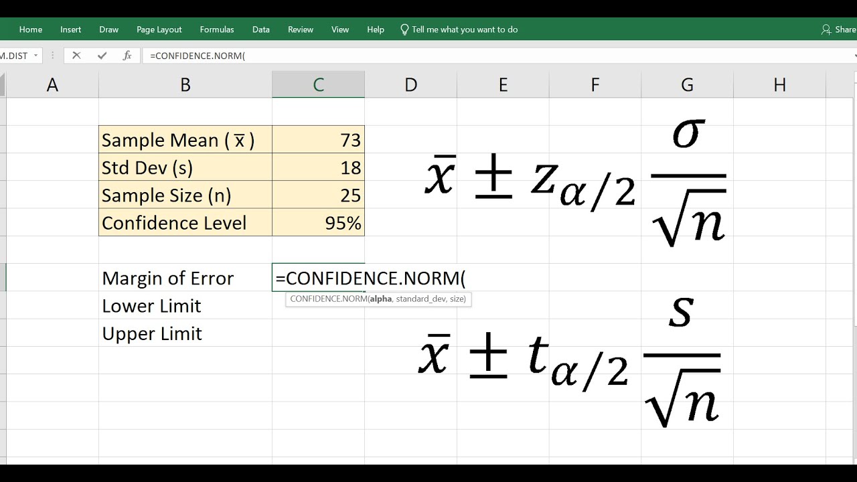Open Insert Function fx dialog
The height and width of the screenshot is (482, 857).
pos(127,56)
